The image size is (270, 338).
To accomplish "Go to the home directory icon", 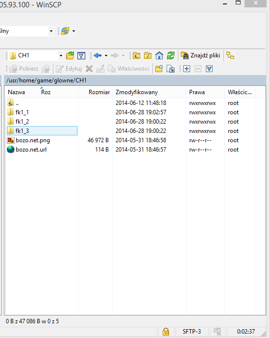I will click(x=159, y=55).
